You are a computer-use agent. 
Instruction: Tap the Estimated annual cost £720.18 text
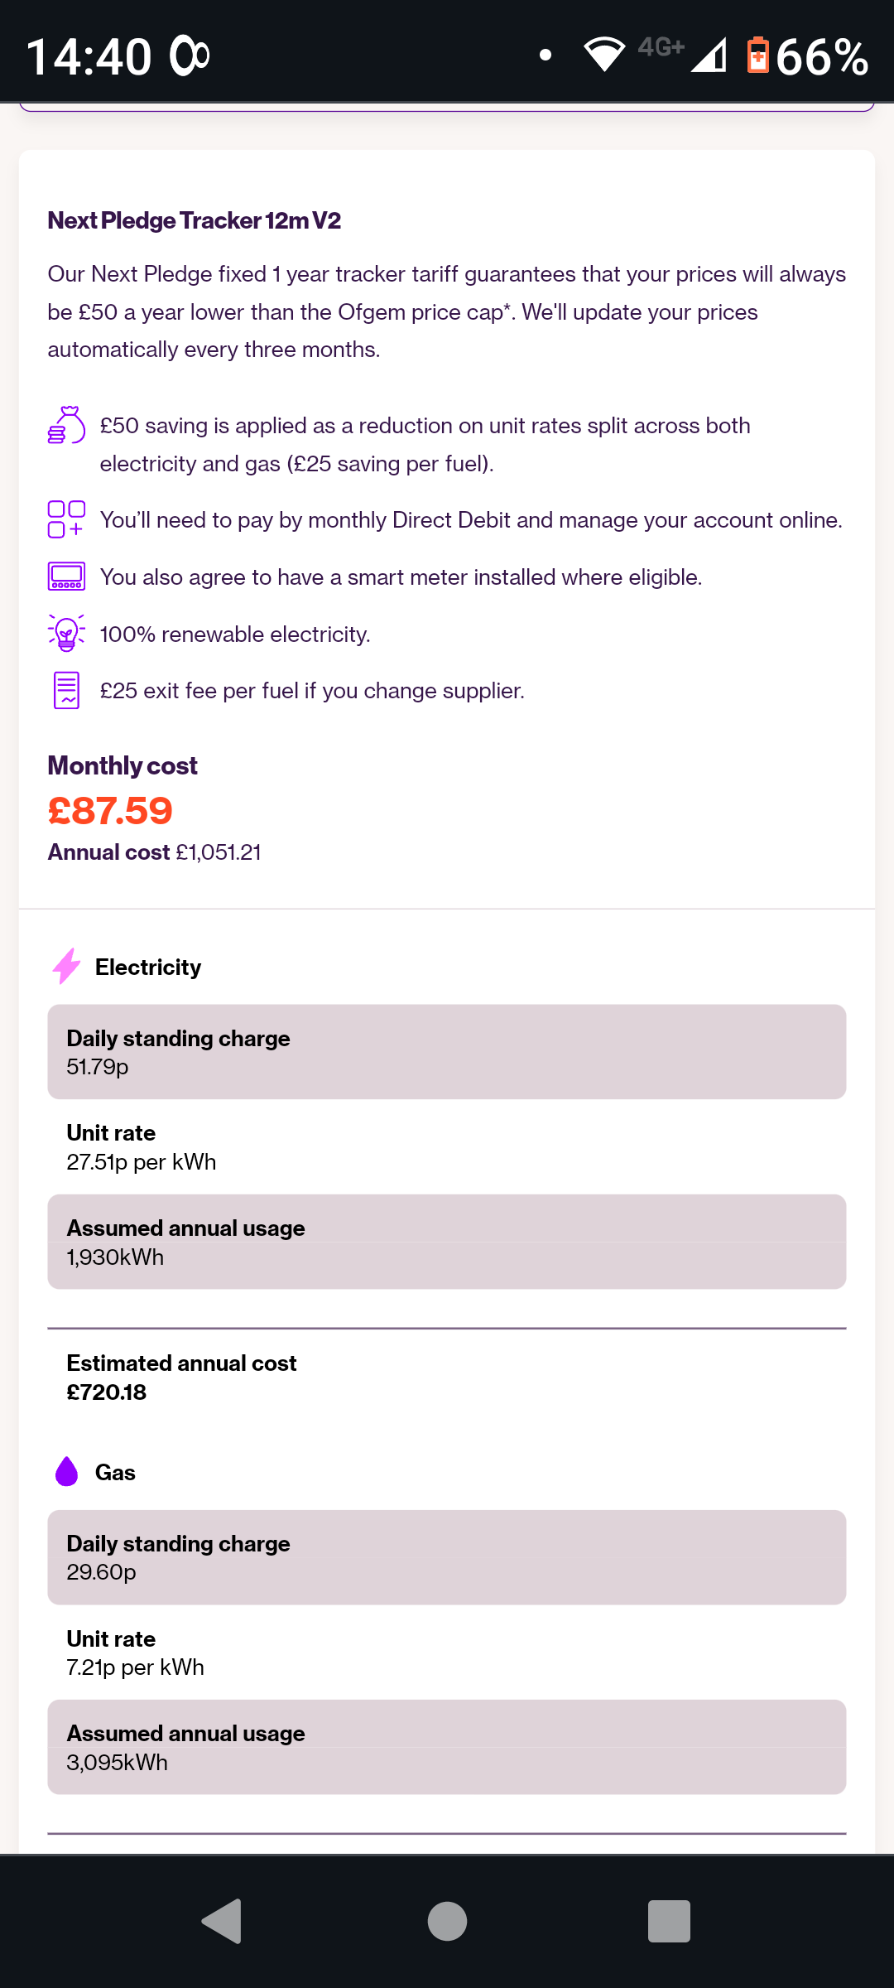tap(181, 1378)
